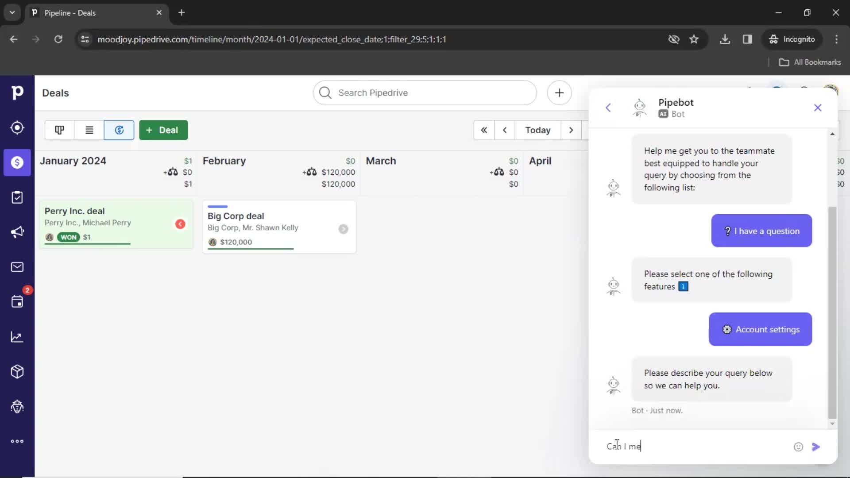Bookmark this page with star
The image size is (850, 478).
coord(694,39)
